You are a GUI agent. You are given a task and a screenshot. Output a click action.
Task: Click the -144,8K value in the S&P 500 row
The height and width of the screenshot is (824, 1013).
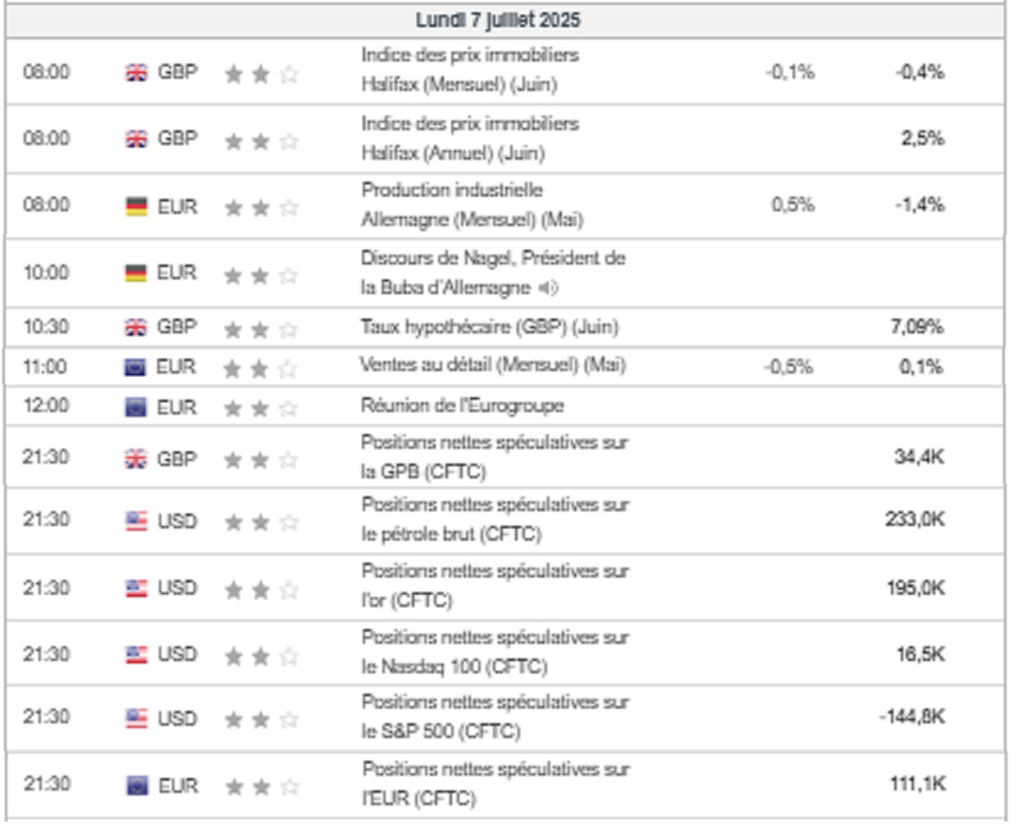(x=912, y=717)
